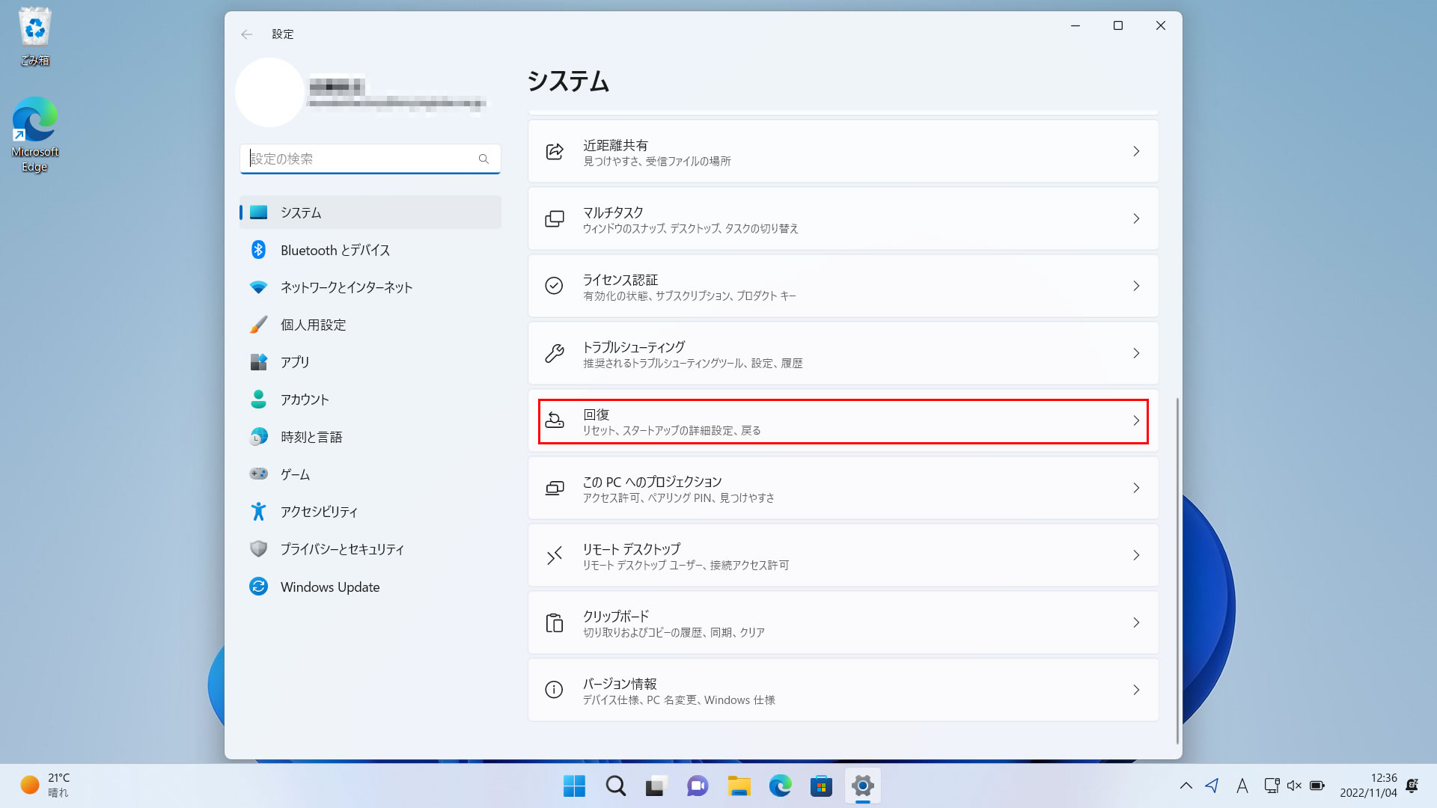Click the 時刻と言語 globe clock icon
Viewport: 1437px width, 808px height.
point(258,437)
